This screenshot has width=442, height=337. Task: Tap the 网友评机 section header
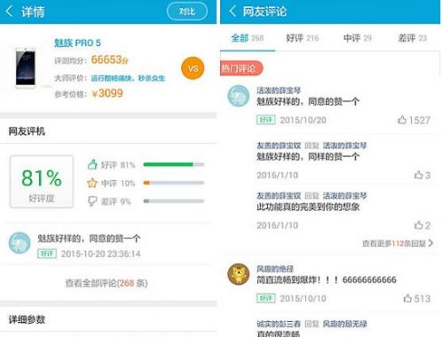27,131
